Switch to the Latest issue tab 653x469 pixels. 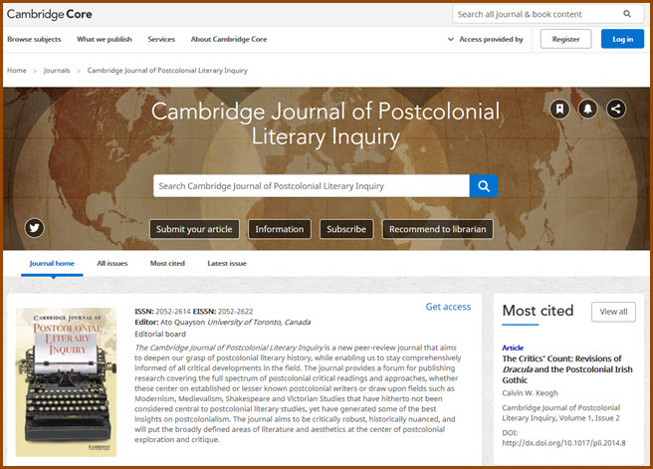pyautogui.click(x=227, y=263)
